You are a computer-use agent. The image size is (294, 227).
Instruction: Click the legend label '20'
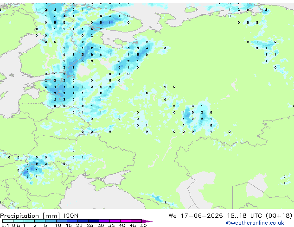click(x=79, y=225)
